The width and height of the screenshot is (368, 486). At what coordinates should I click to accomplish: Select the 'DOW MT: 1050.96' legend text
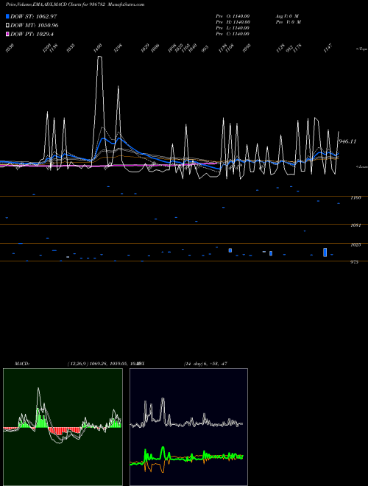tap(35, 26)
